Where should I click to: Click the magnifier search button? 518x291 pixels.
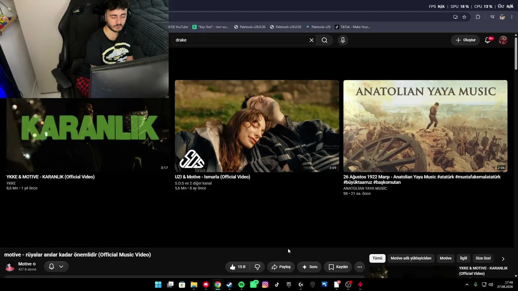[x=325, y=40]
